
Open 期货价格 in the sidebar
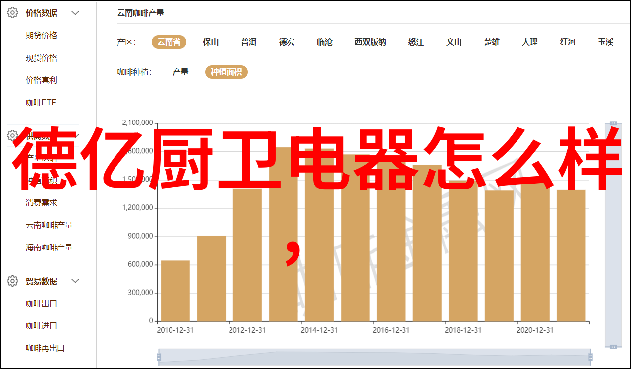(x=42, y=36)
